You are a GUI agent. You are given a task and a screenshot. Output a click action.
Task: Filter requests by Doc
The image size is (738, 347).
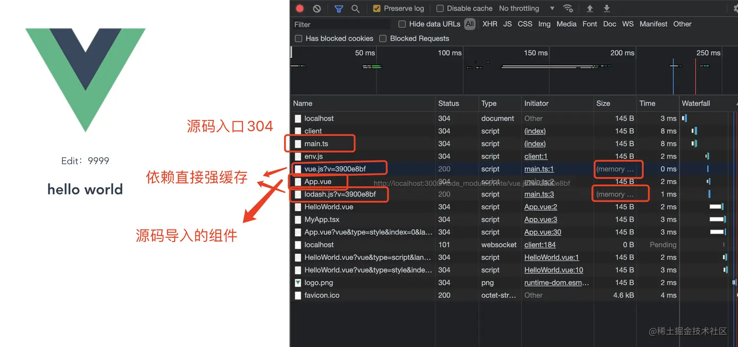point(610,24)
